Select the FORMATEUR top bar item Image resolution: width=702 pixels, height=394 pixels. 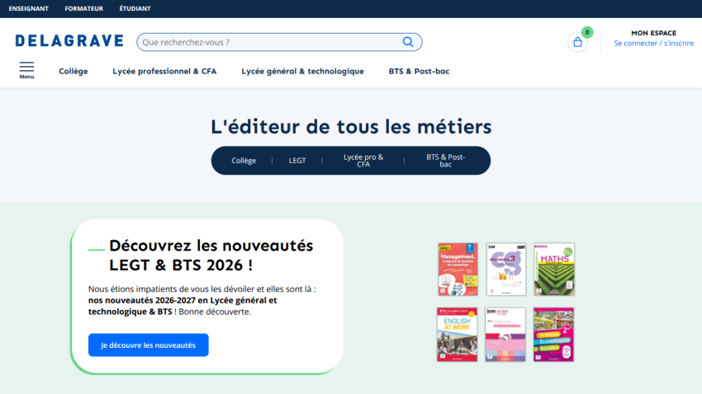[x=83, y=8]
